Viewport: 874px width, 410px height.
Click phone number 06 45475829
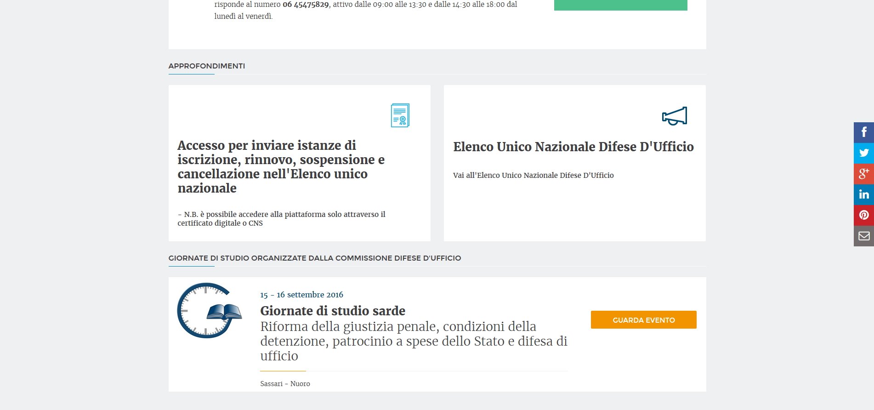[306, 5]
